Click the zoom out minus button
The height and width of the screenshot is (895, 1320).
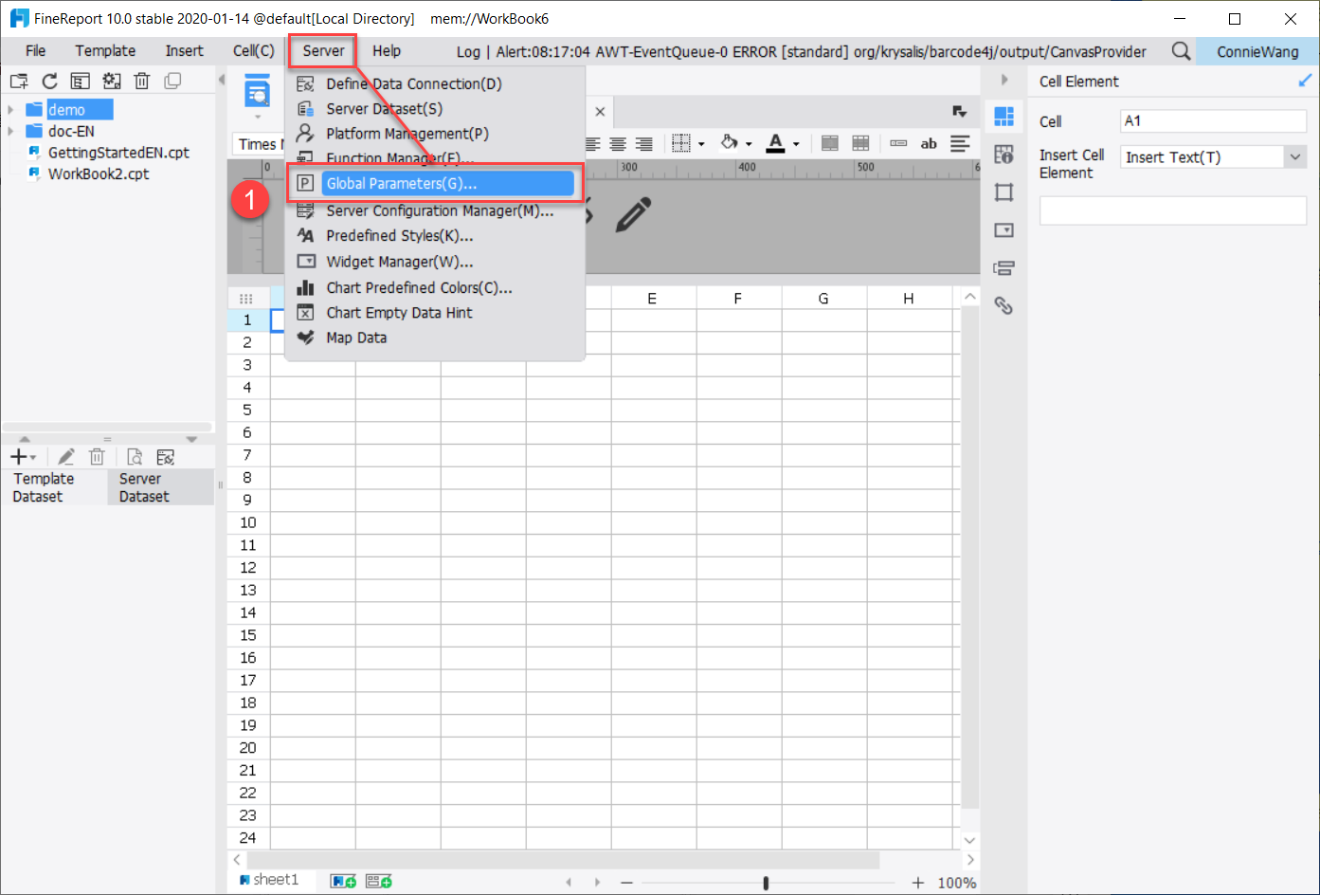click(x=626, y=883)
